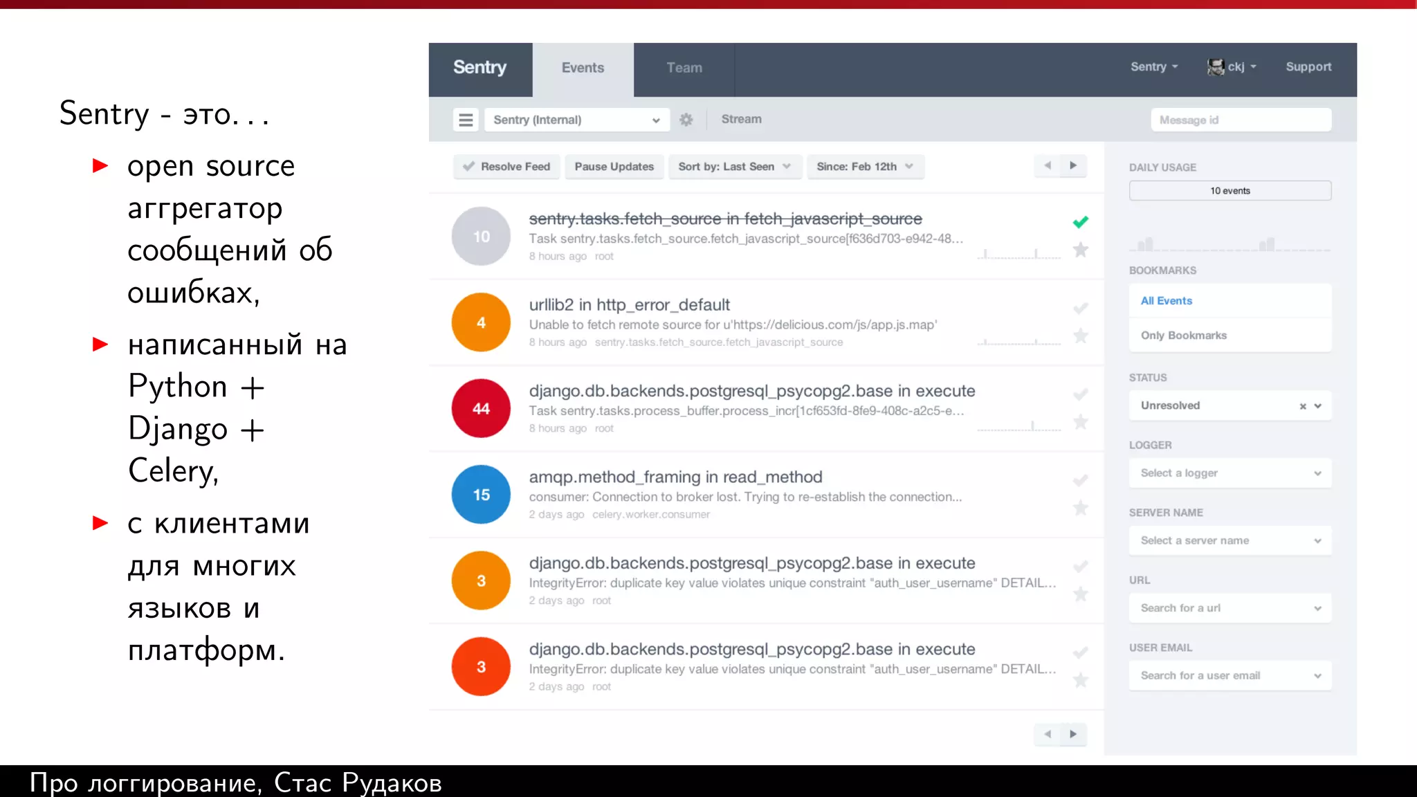The image size is (1417, 797).
Task: Switch to the Team tab
Action: pos(684,68)
